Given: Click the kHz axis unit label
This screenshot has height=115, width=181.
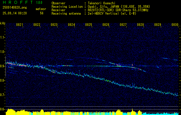Looking at the screenshot, I should (3, 23).
